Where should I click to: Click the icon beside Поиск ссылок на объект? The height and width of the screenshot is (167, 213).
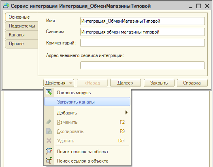click(49, 151)
